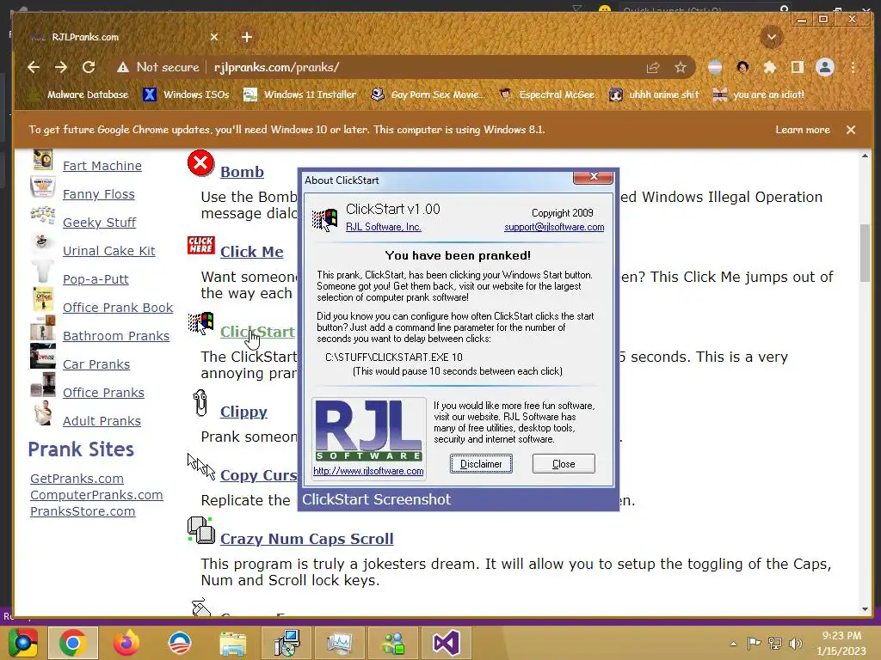This screenshot has width=881, height=660.
Task: Open the Extensions puzzle icon
Action: tap(770, 67)
